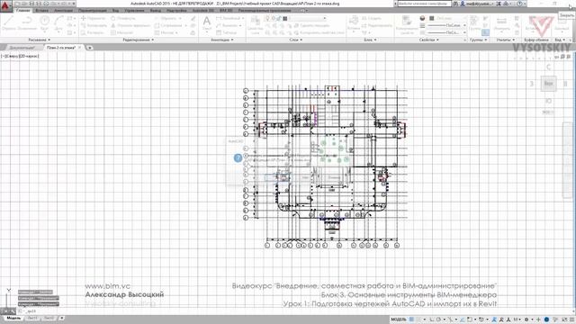Switch МОДЕЛЬ space button in status bar
The image size is (576, 324).
tap(399, 319)
